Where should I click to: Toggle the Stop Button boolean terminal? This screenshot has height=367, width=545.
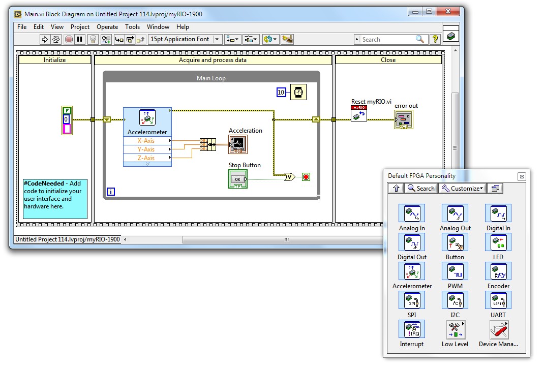point(238,179)
